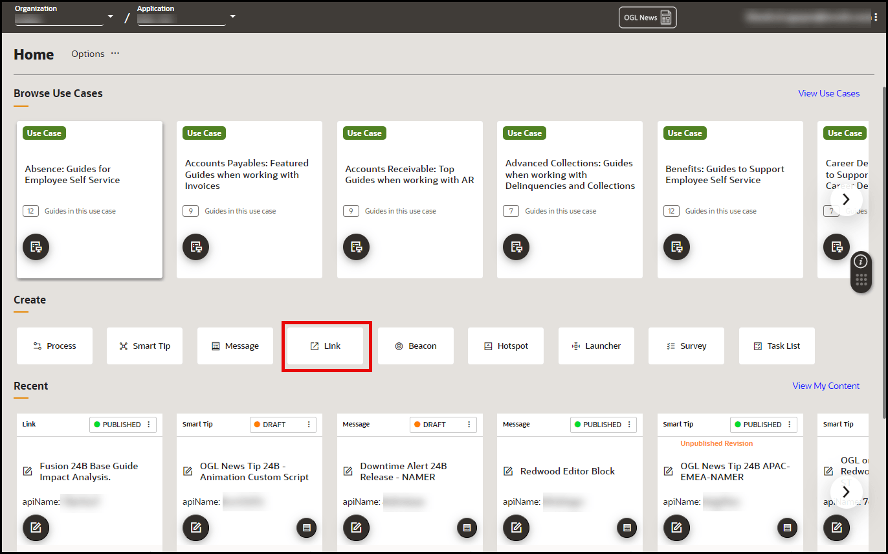Screen dimensions: 888x554
Task: Click round edit button on Animation Custom Script card
Action: pos(195,527)
